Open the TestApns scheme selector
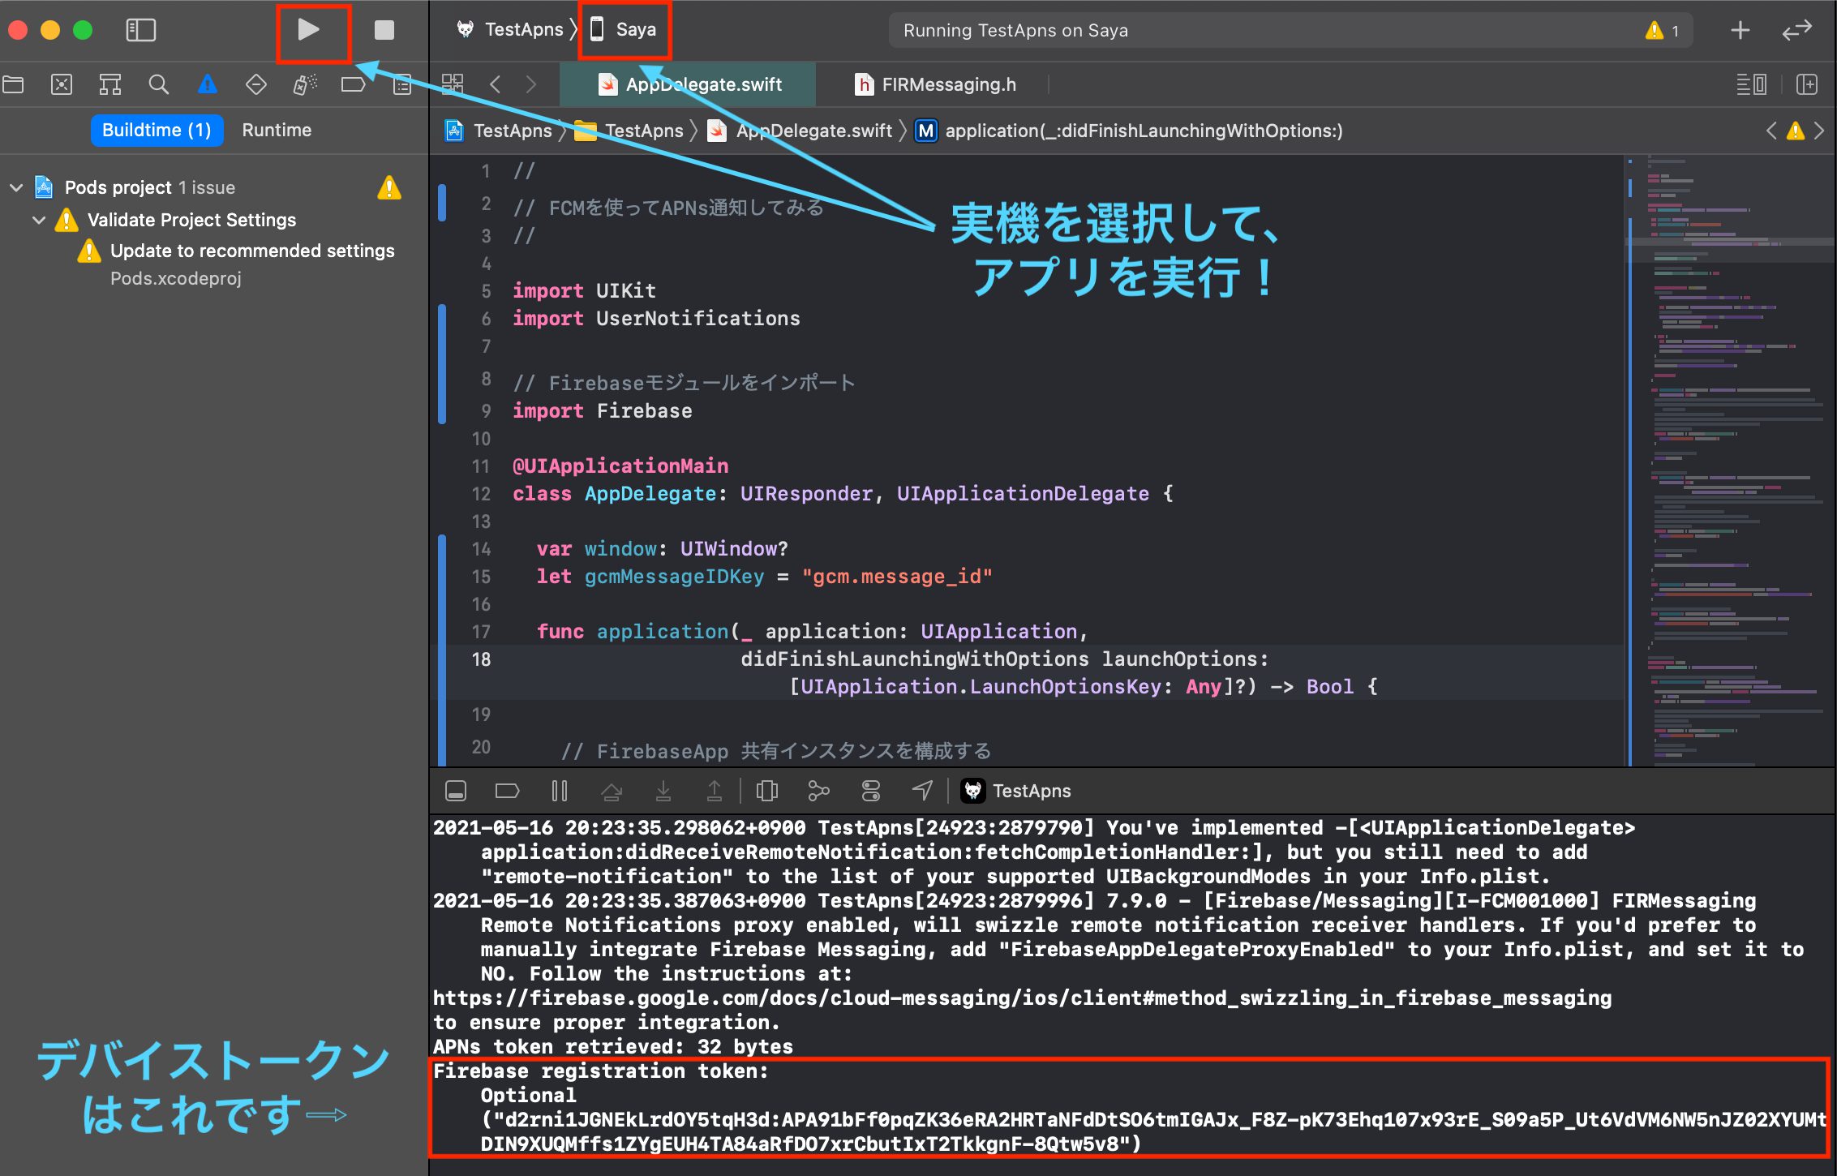The height and width of the screenshot is (1176, 1837). click(509, 30)
